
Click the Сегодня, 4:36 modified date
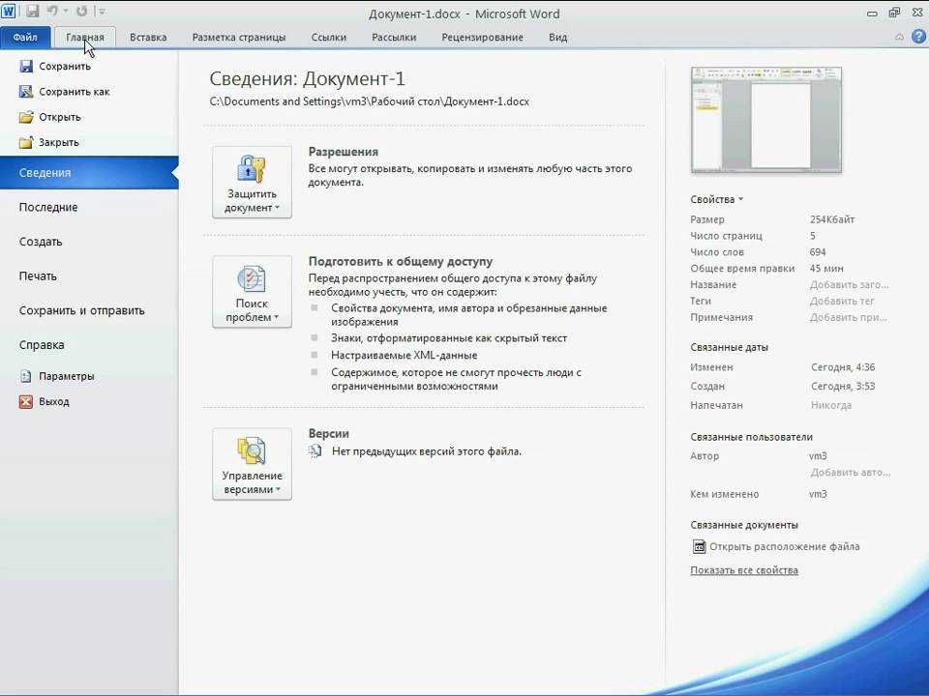click(x=843, y=367)
